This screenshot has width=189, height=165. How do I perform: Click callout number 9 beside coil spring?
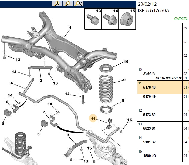[124, 80]
